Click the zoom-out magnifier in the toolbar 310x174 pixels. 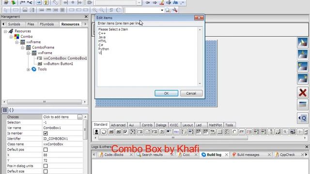102,10
